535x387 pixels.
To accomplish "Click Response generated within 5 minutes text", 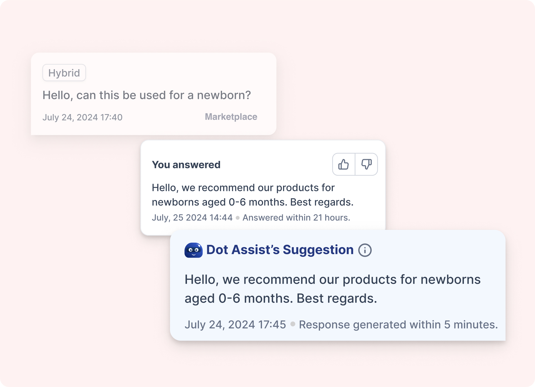I will click(x=398, y=325).
